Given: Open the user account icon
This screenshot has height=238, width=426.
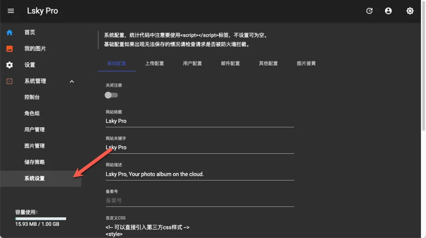Looking at the screenshot, I should pos(388,11).
